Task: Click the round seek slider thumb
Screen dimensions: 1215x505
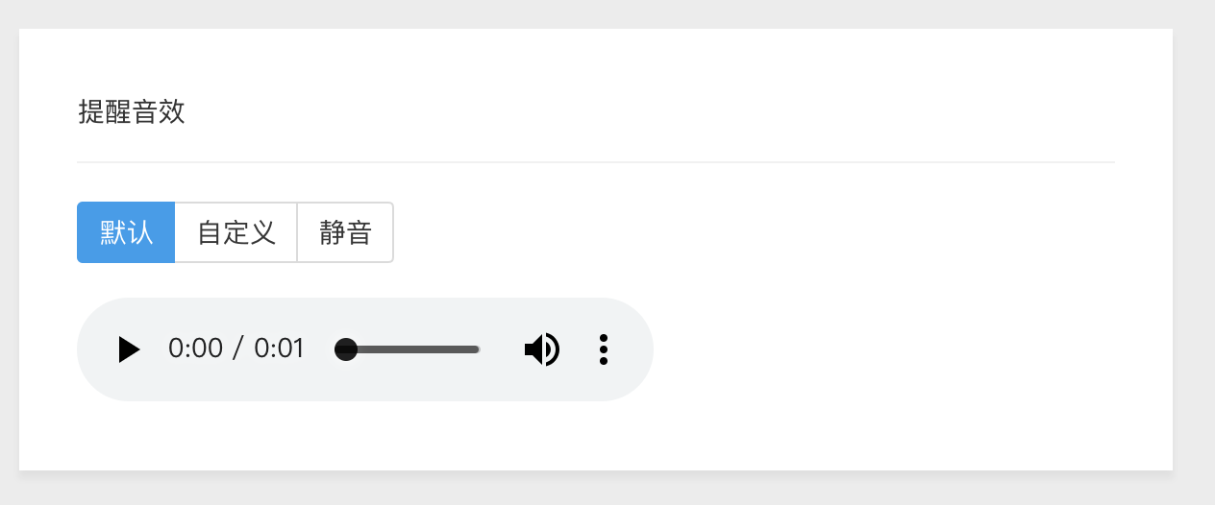Action: tap(346, 349)
